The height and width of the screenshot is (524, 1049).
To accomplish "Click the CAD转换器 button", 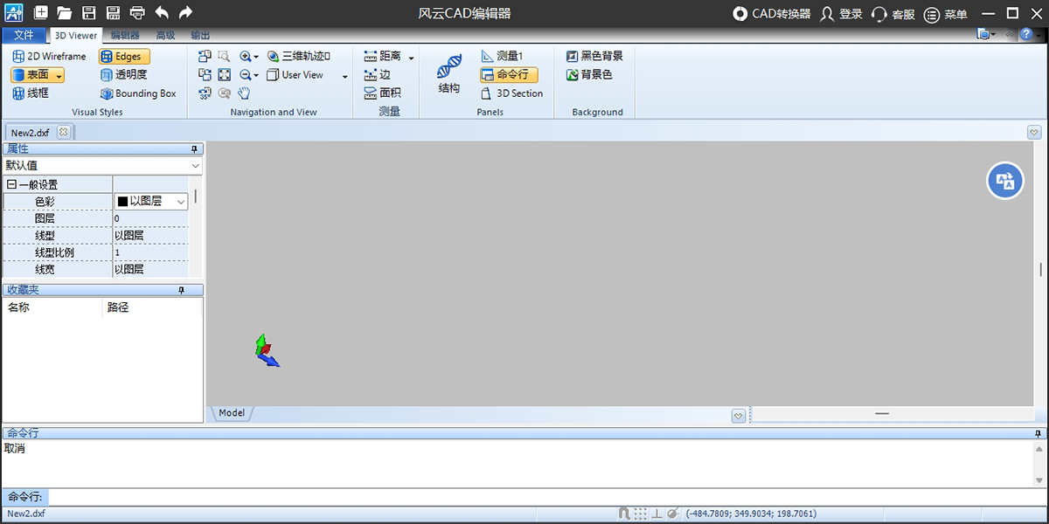I will [772, 14].
